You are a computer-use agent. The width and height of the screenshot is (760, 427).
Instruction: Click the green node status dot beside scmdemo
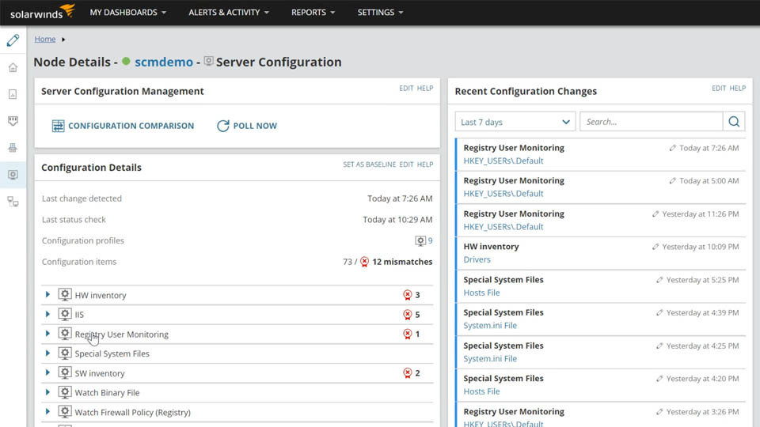coord(126,62)
